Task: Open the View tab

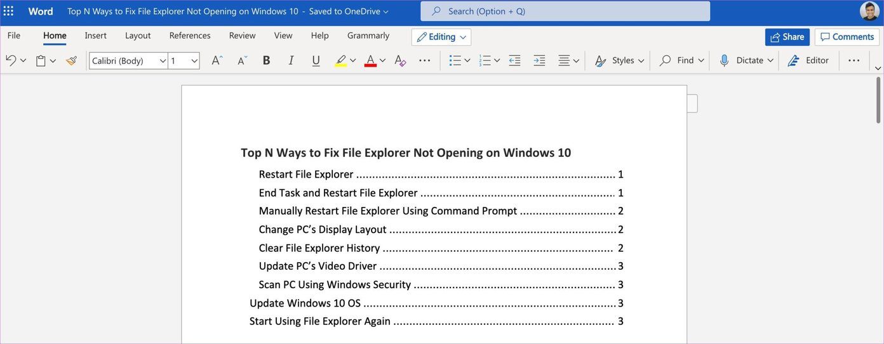Action: [x=283, y=36]
